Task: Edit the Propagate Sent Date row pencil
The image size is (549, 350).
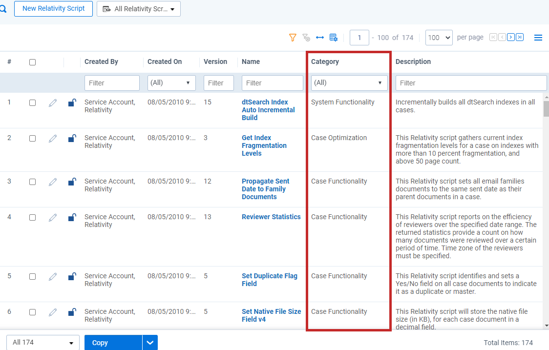Action: 53,182
